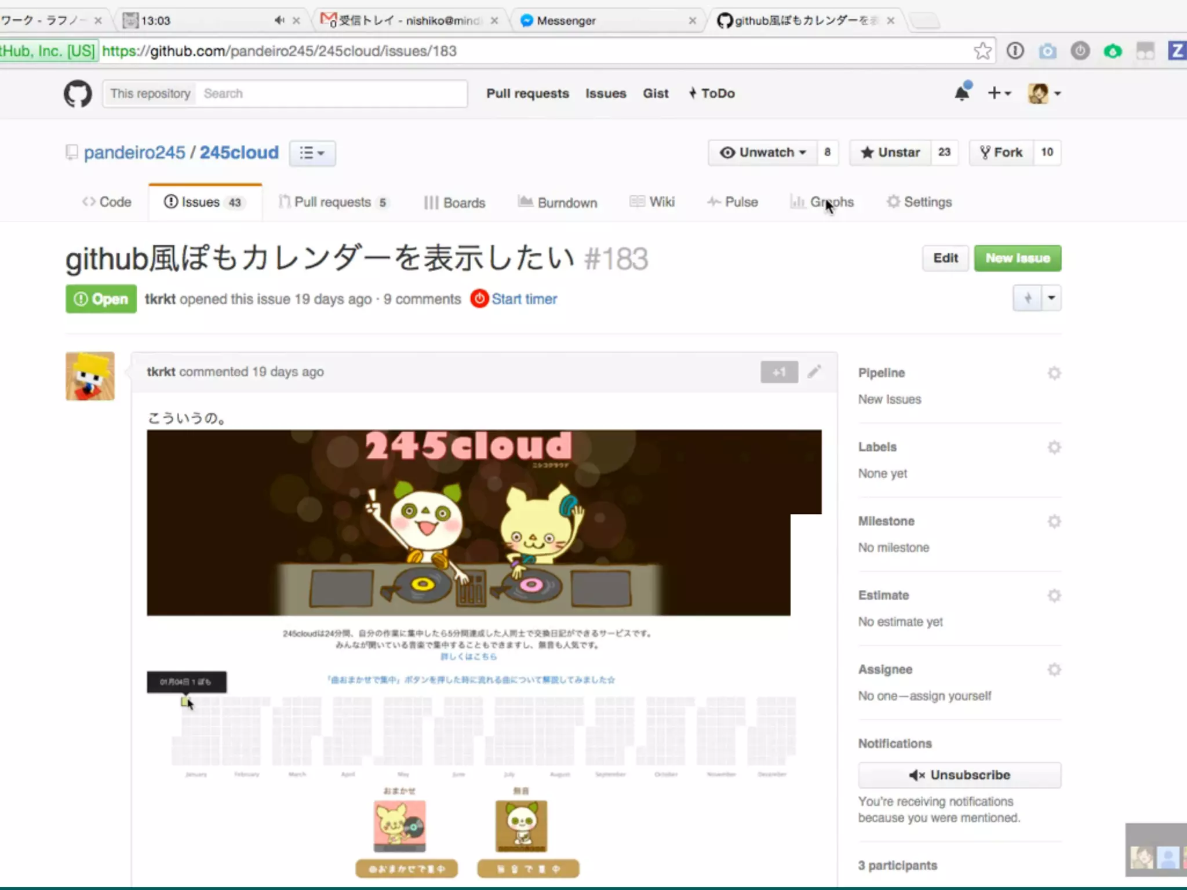Open the Milestone gear settings
This screenshot has width=1187, height=890.
[1054, 521]
